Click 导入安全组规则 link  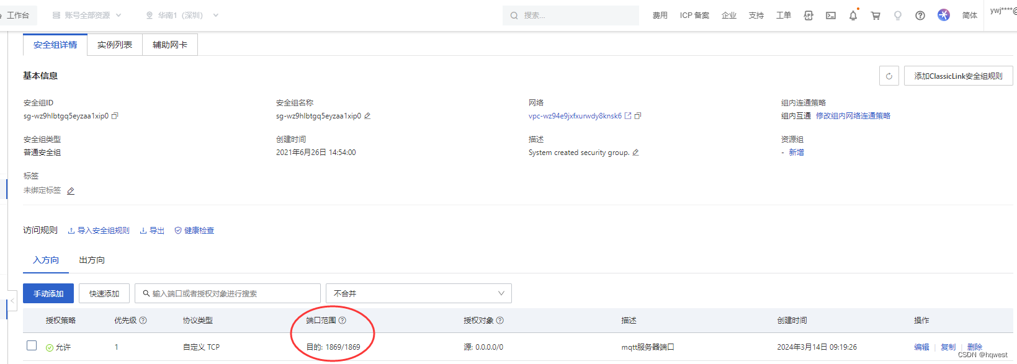99,231
